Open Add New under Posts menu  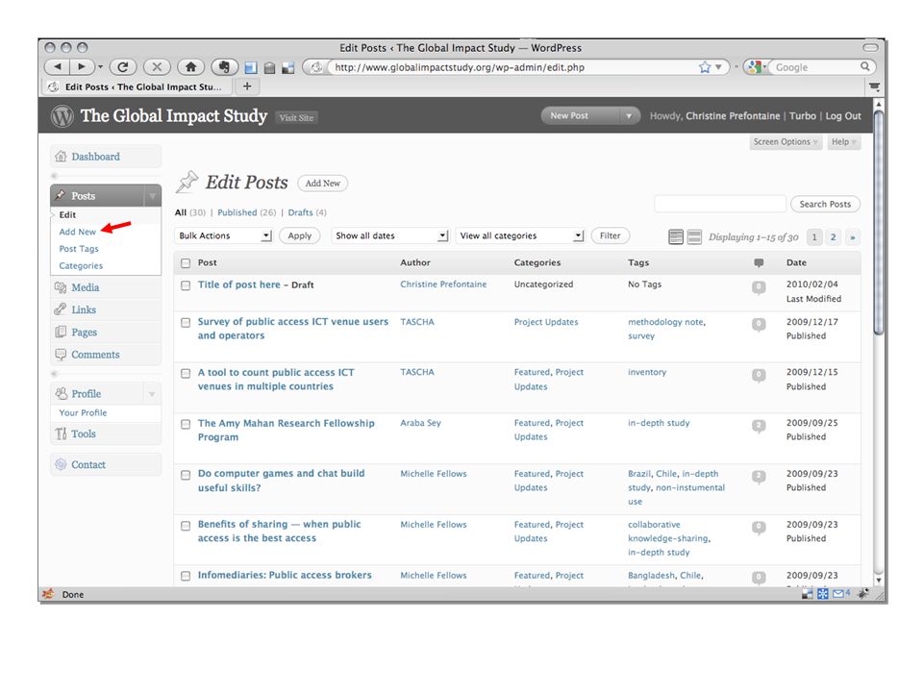[x=77, y=232]
